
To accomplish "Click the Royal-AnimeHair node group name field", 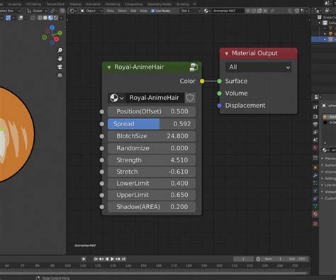I will click(155, 98).
